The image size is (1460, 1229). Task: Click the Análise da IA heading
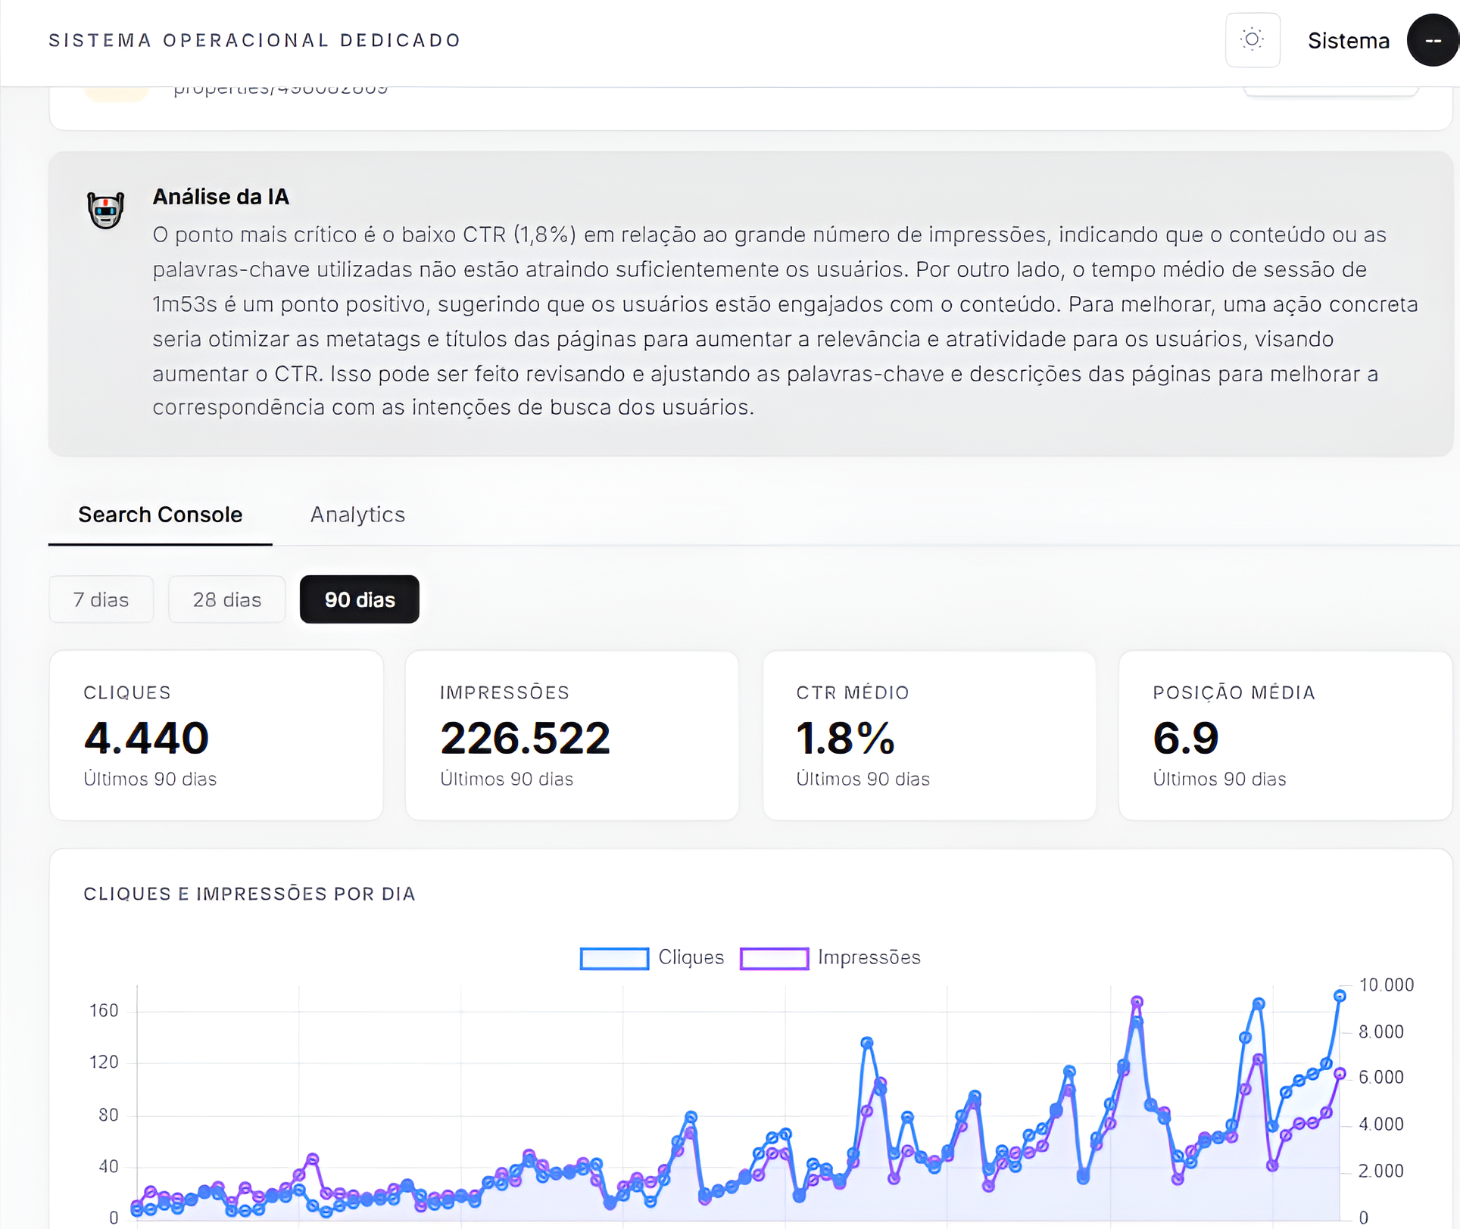click(220, 197)
